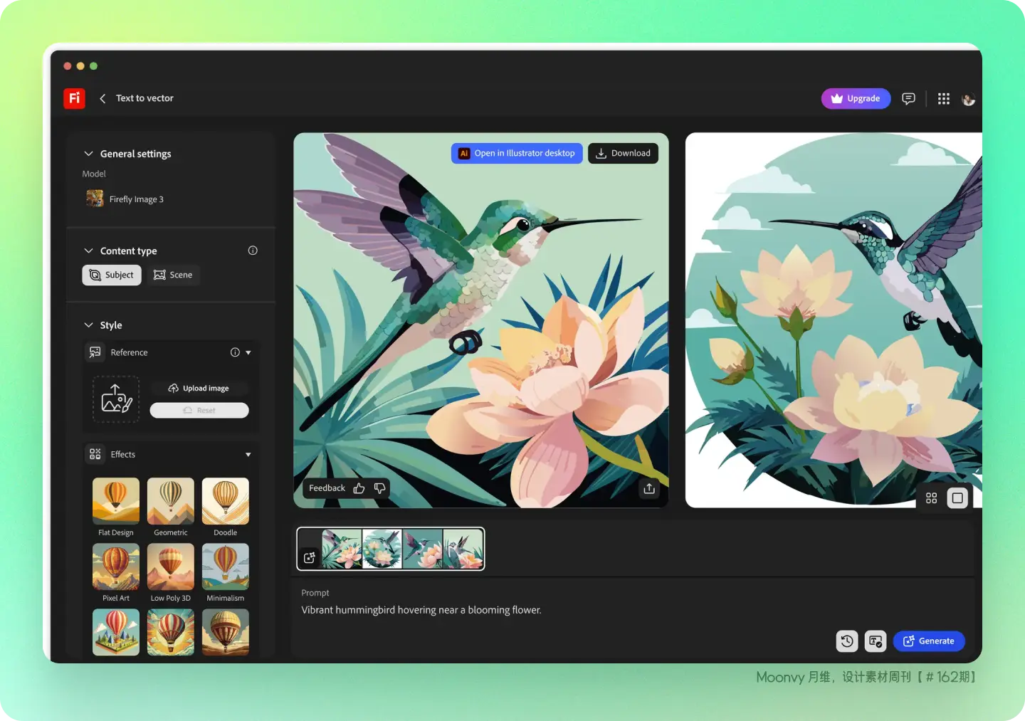Click Open in Illustrator desktop
The height and width of the screenshot is (721, 1025).
click(x=517, y=154)
